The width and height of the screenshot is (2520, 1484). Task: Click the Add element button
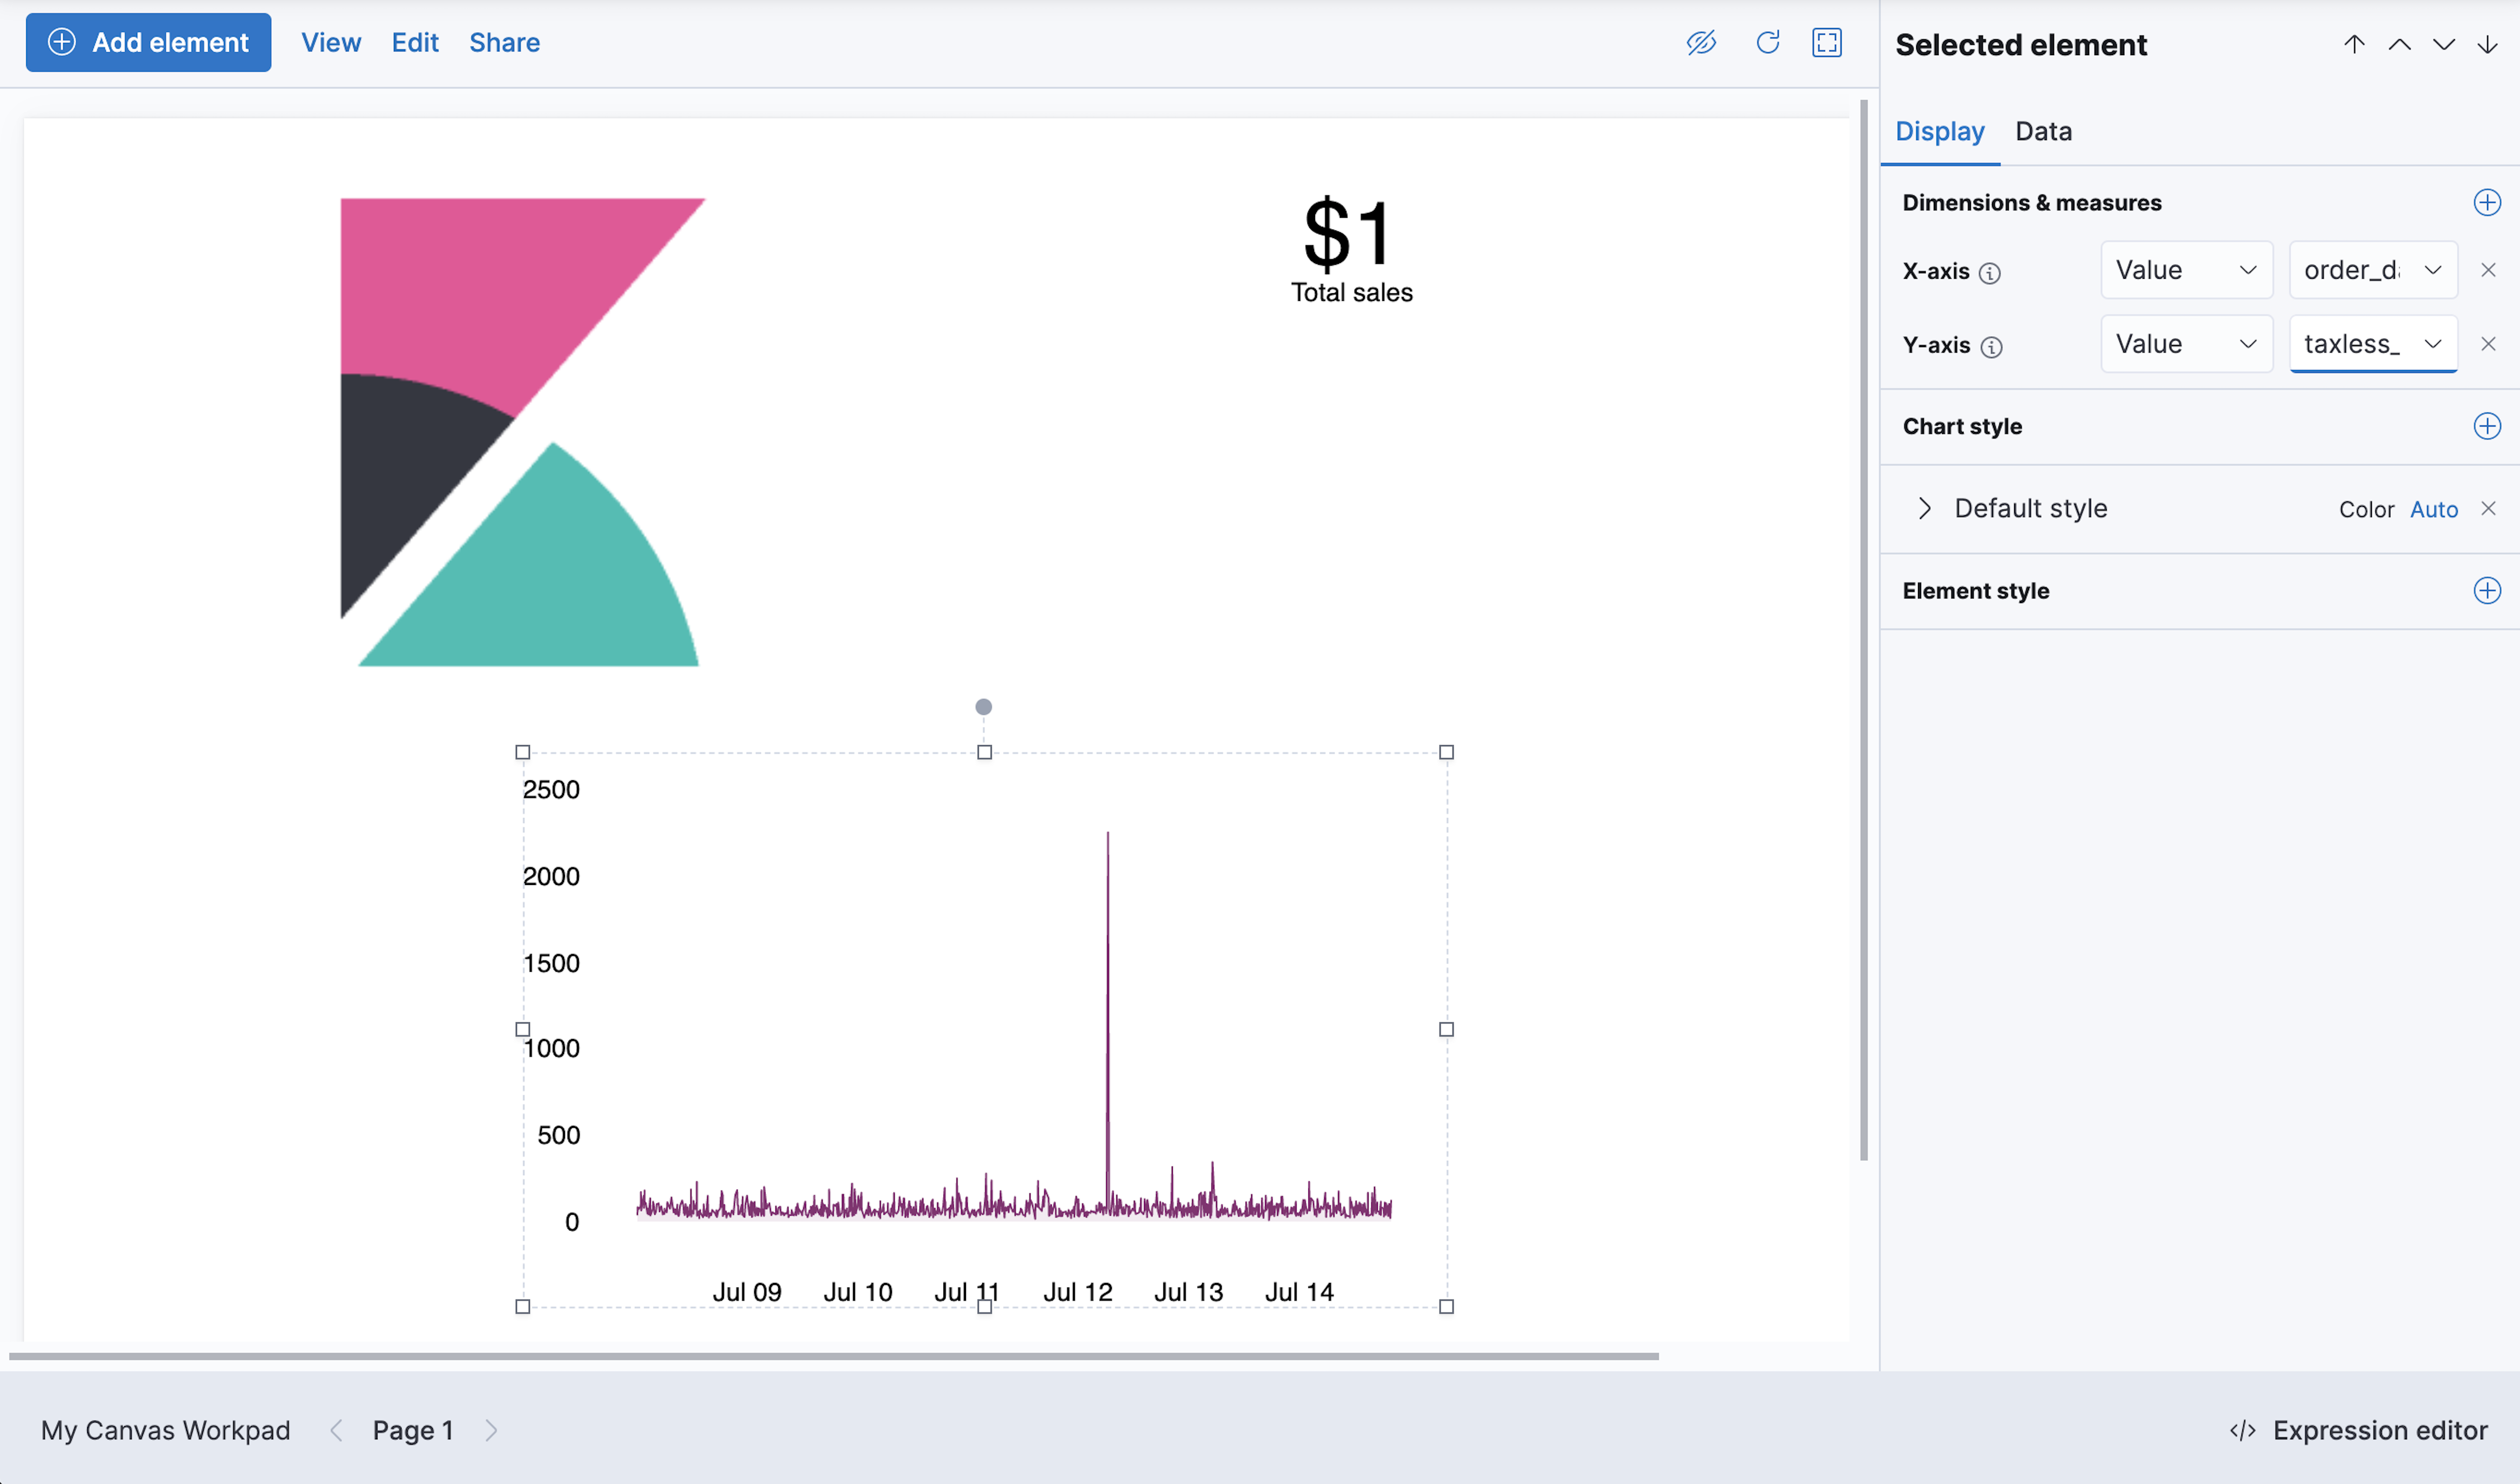[x=148, y=42]
